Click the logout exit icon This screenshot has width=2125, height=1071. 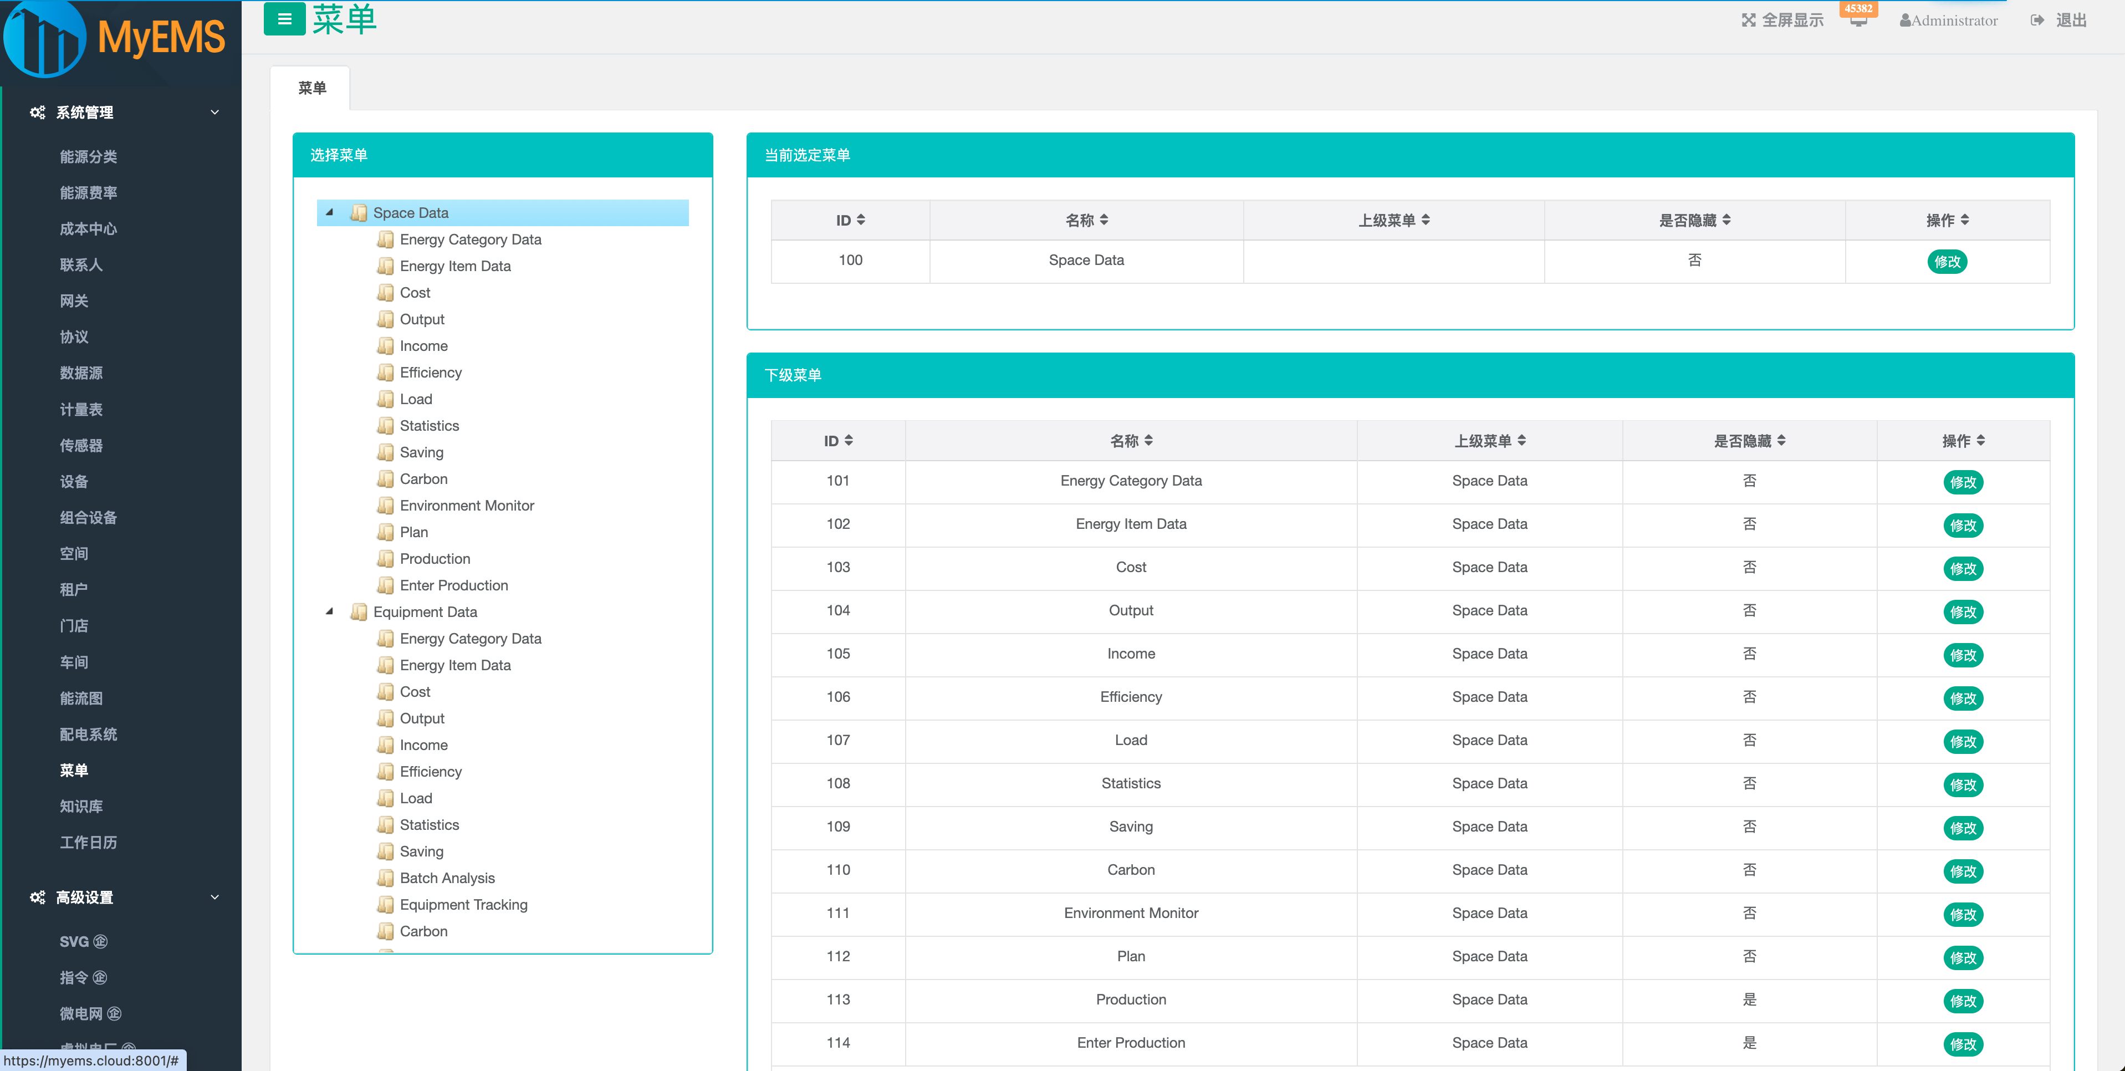click(x=2037, y=21)
